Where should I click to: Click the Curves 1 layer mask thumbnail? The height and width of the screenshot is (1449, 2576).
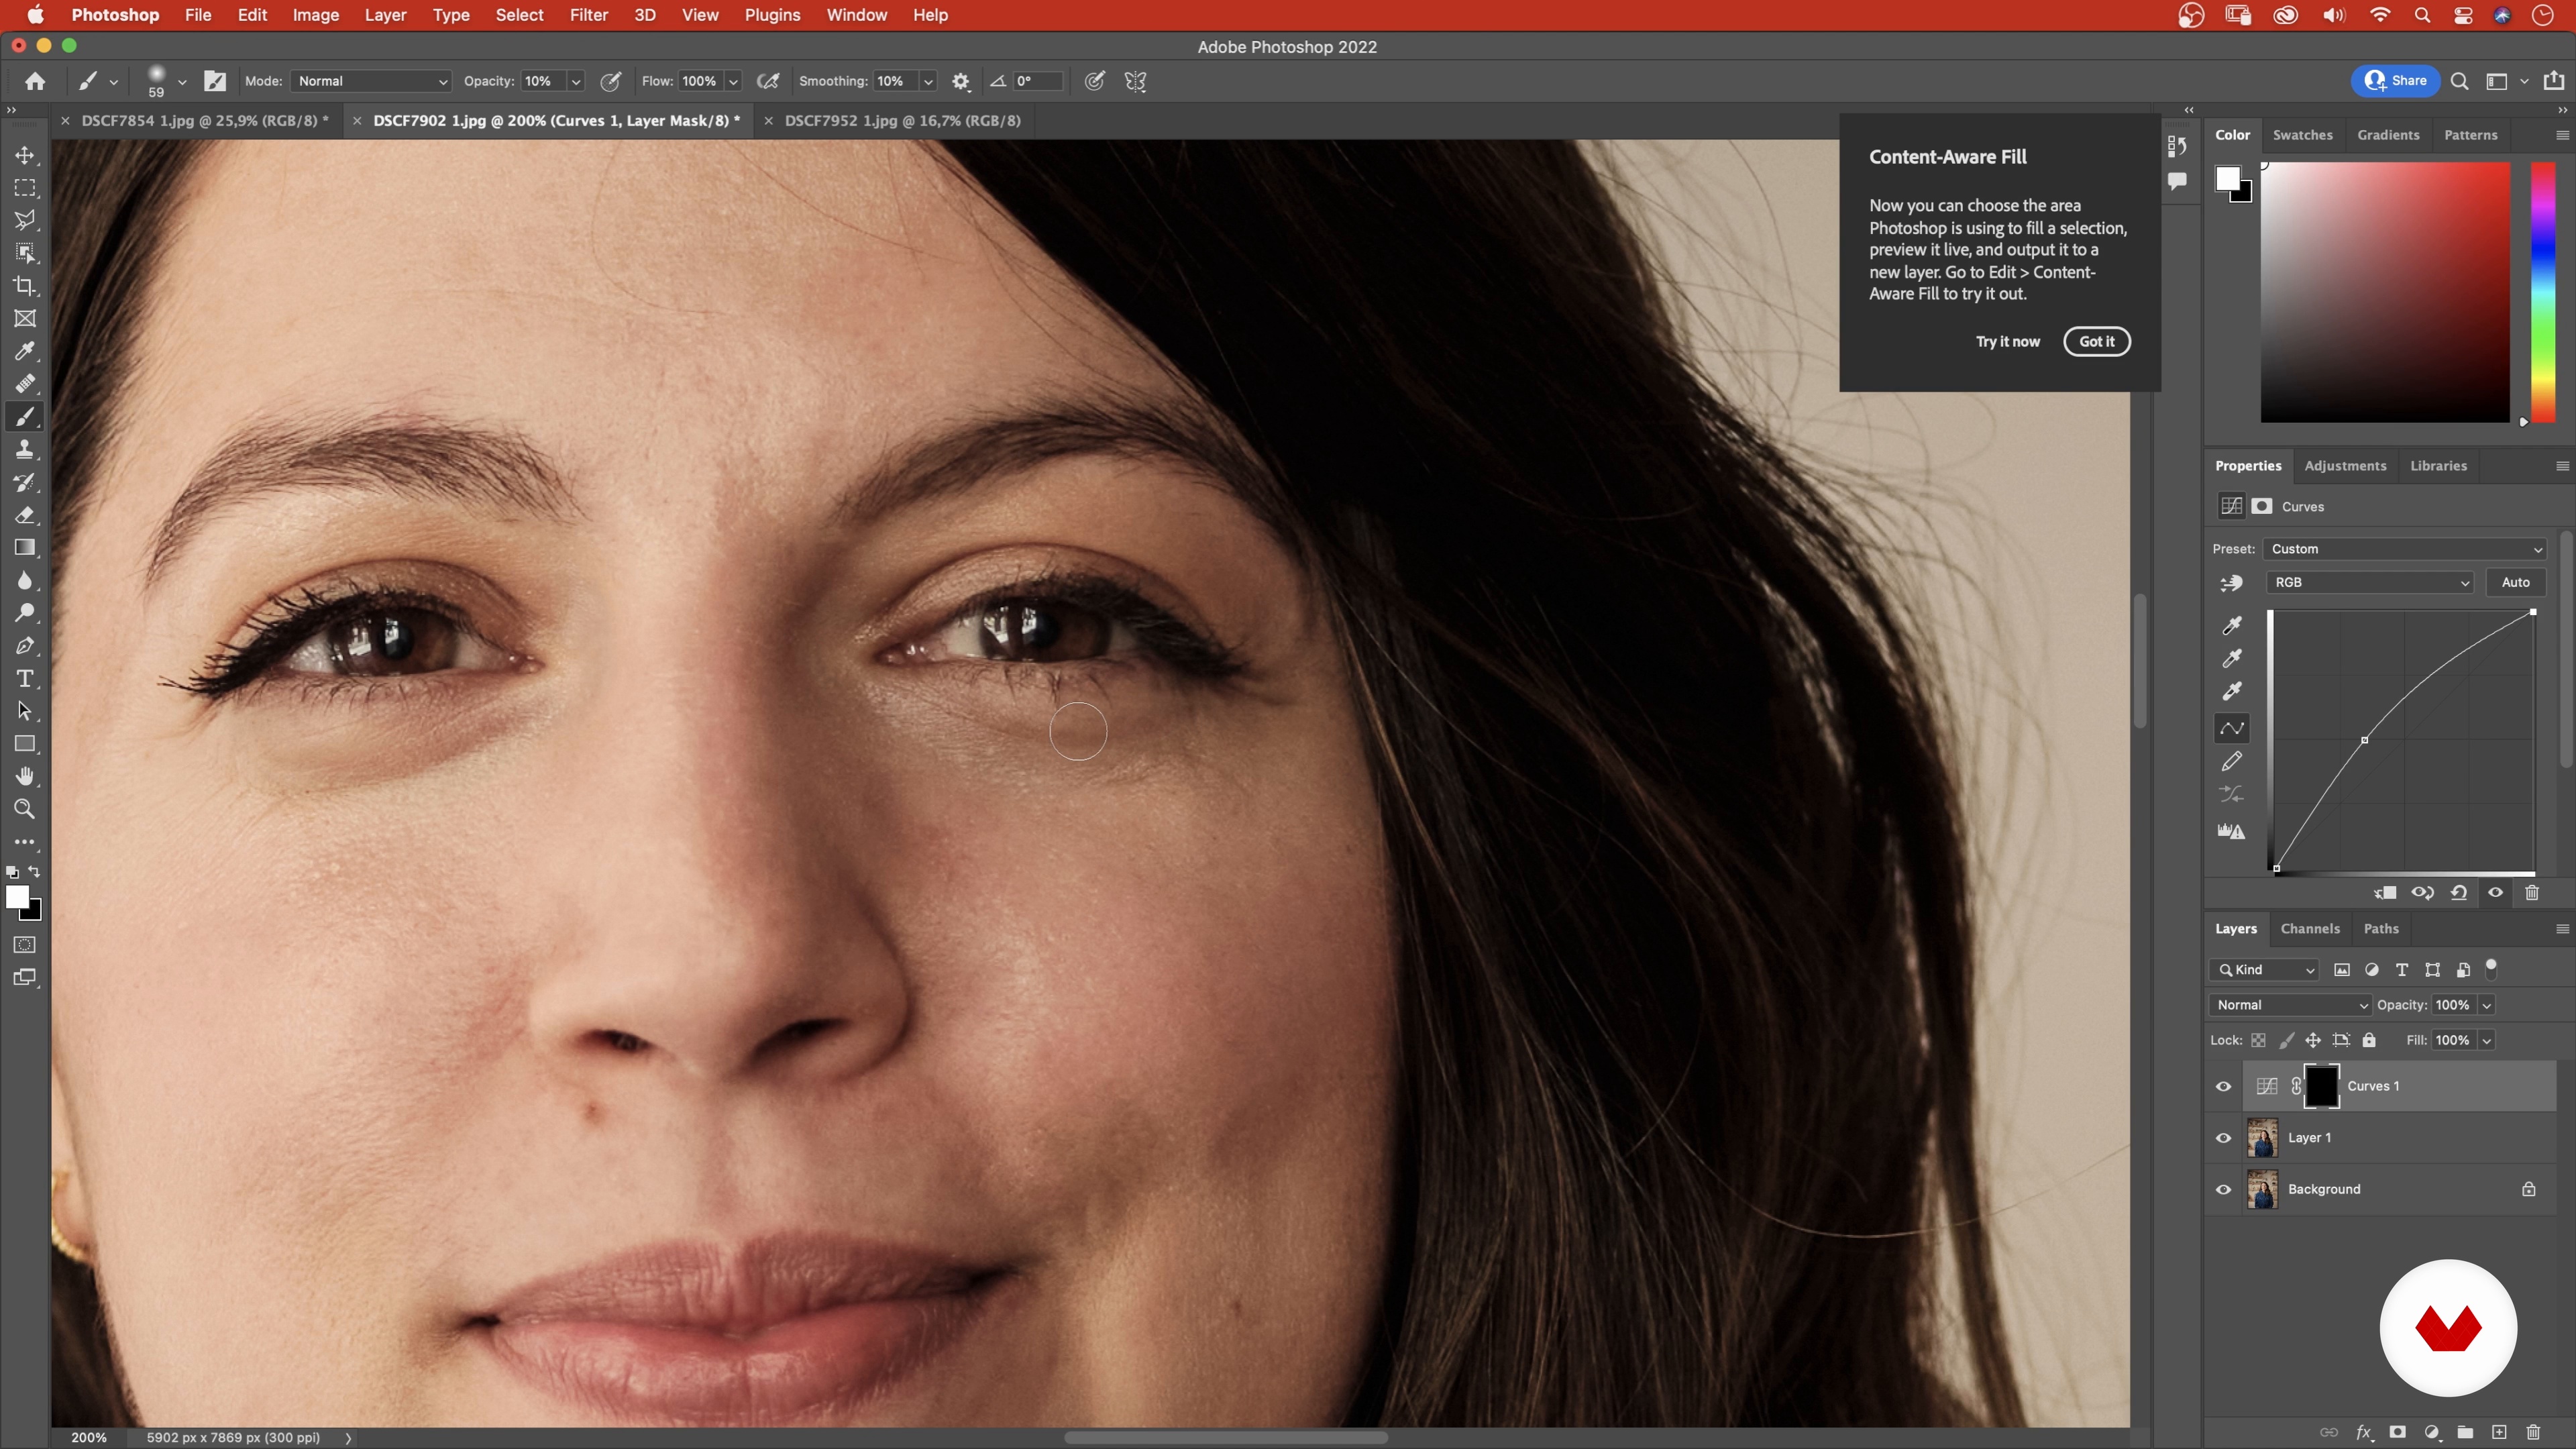click(x=2321, y=1087)
